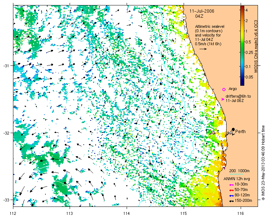Click the "ANMN 12h avg" legend heading
The image size is (267, 217).
coord(237,179)
